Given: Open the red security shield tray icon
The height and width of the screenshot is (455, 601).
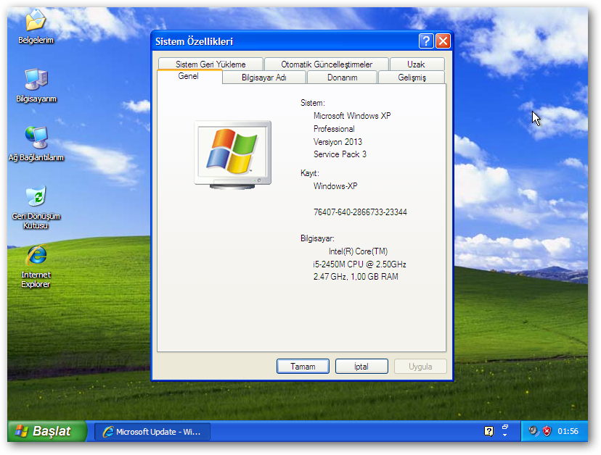Looking at the screenshot, I should (547, 431).
